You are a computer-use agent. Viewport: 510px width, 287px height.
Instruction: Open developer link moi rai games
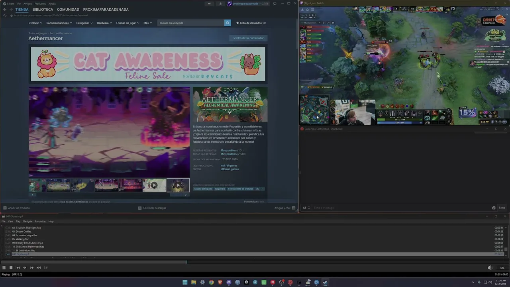coord(229,166)
